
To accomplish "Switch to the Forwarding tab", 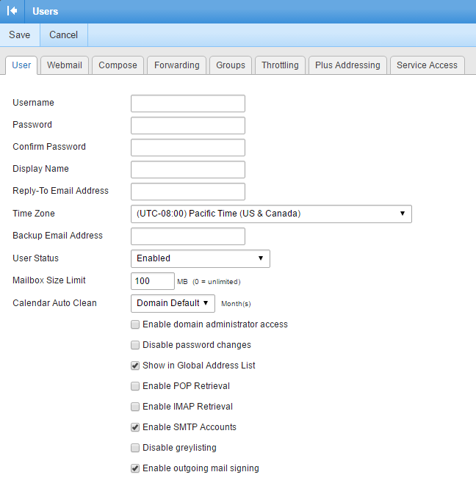I will pyautogui.click(x=176, y=65).
